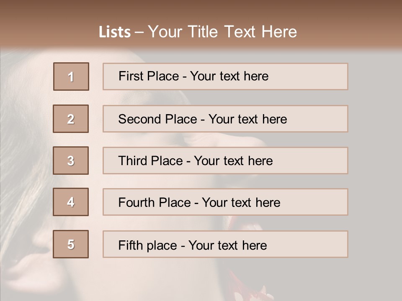Select the number 1 box
402x301 pixels.
pos(71,77)
